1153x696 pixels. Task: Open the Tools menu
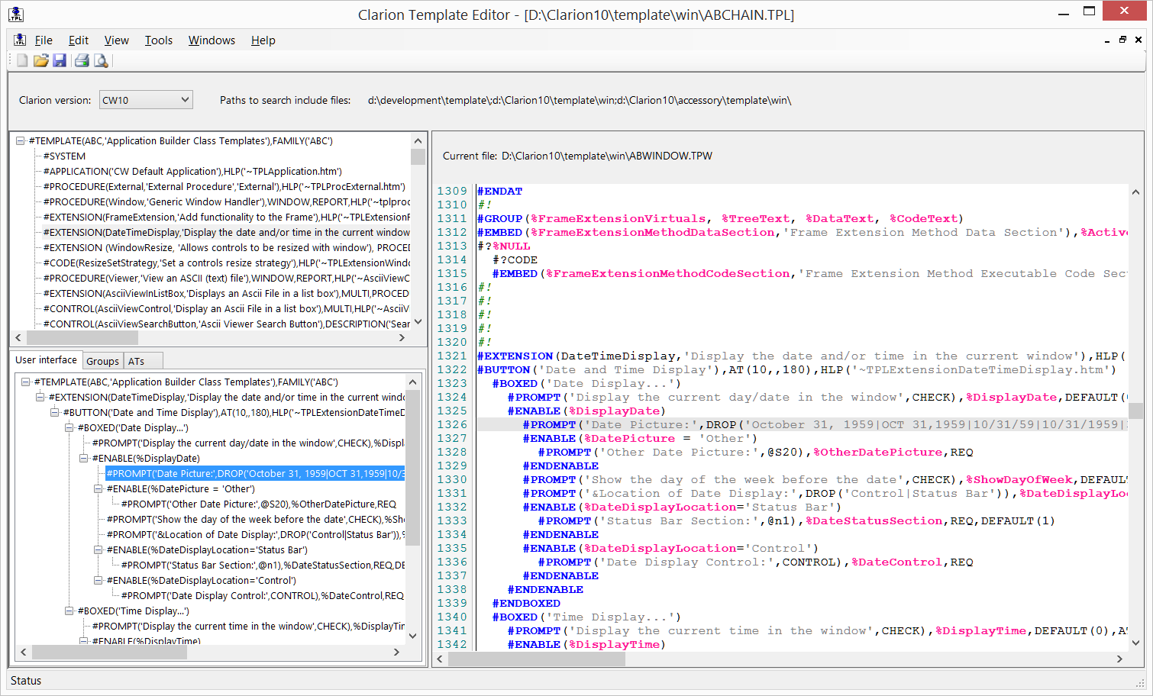[159, 40]
